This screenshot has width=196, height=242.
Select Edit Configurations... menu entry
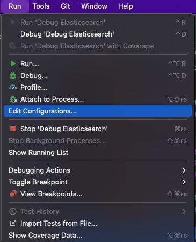click(98, 111)
